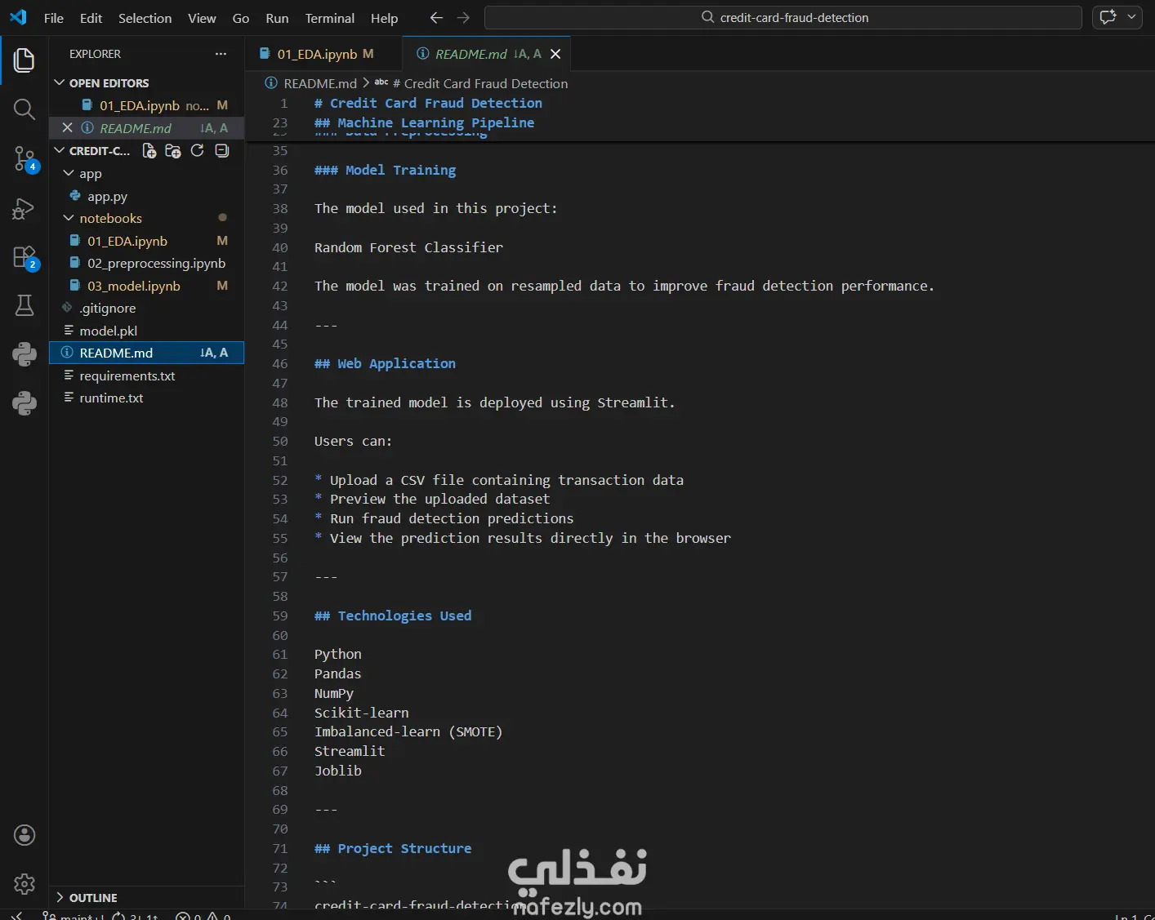Select 01_EDA.ipynb in the Open Editors list
1155x920 pixels.
tap(147, 106)
